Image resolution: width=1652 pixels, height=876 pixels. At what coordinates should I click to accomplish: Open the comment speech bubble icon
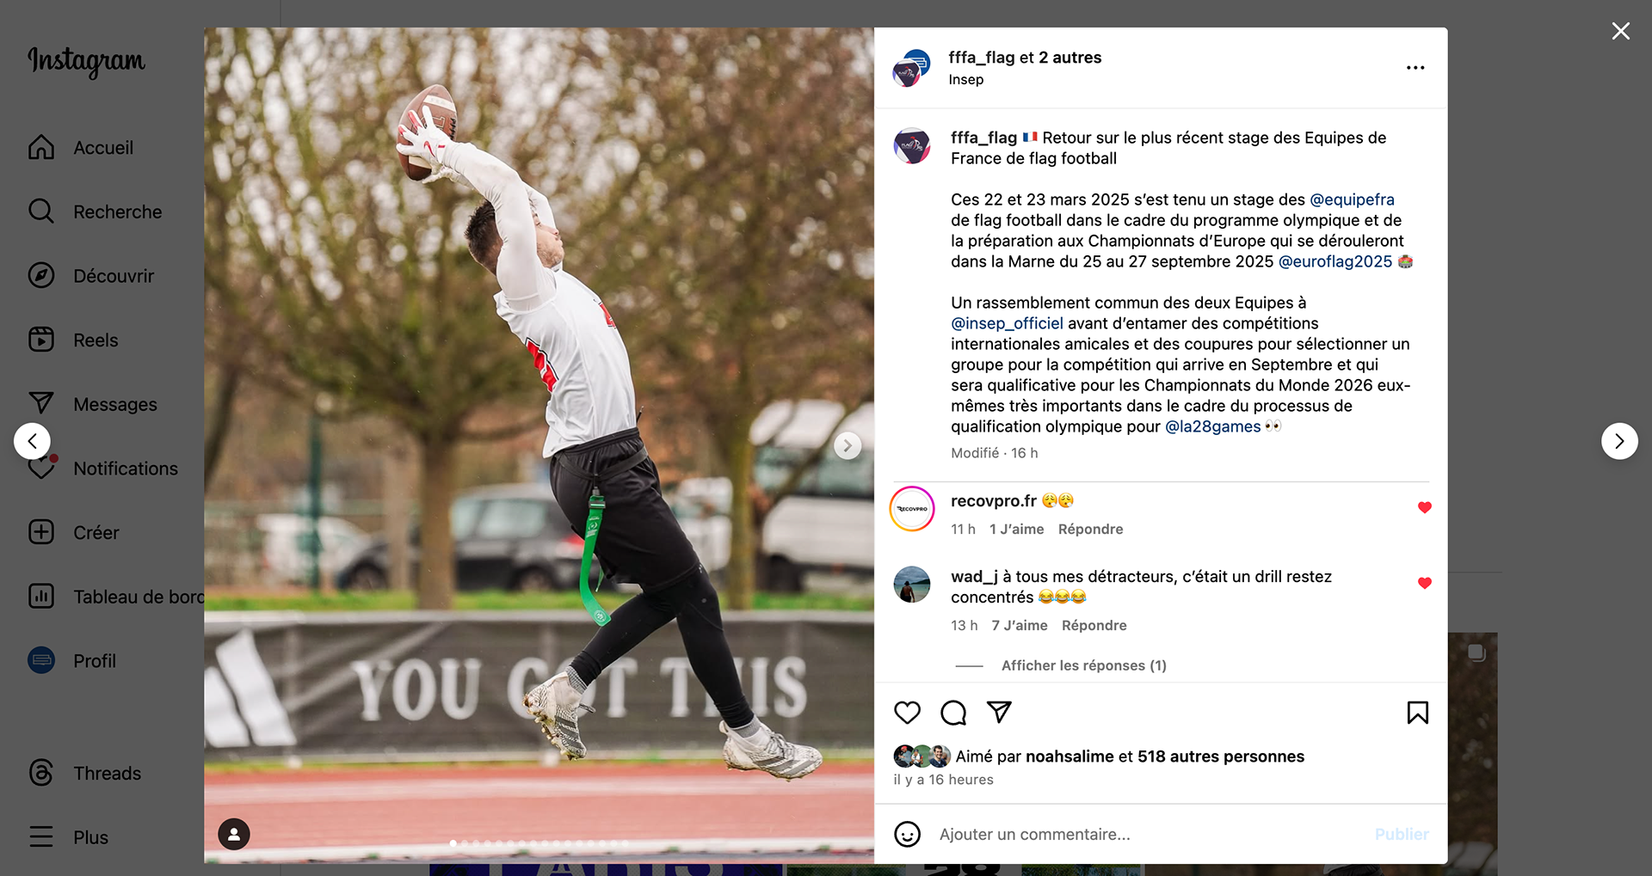953,713
